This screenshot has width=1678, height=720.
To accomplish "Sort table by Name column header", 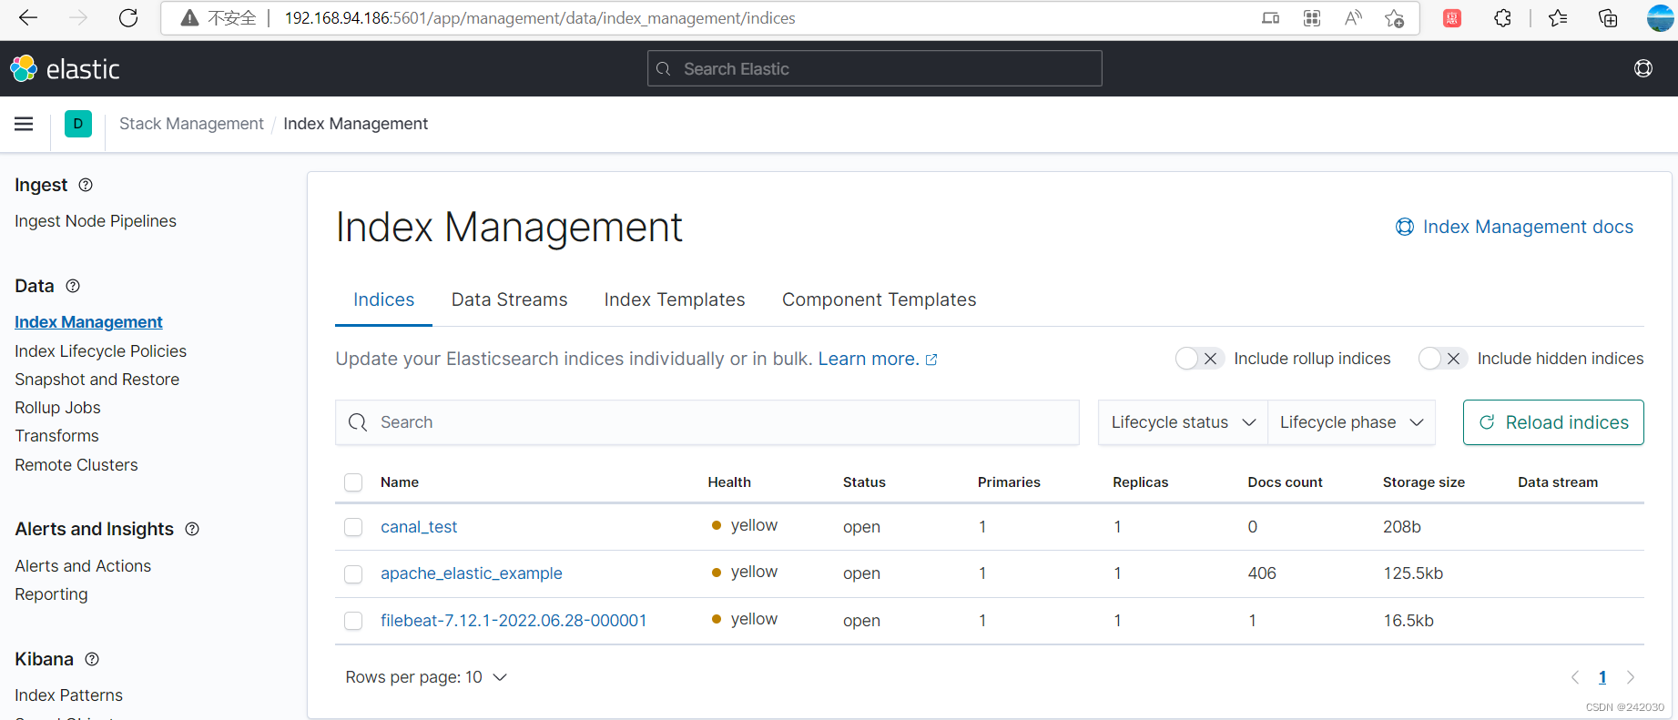I will (x=400, y=482).
